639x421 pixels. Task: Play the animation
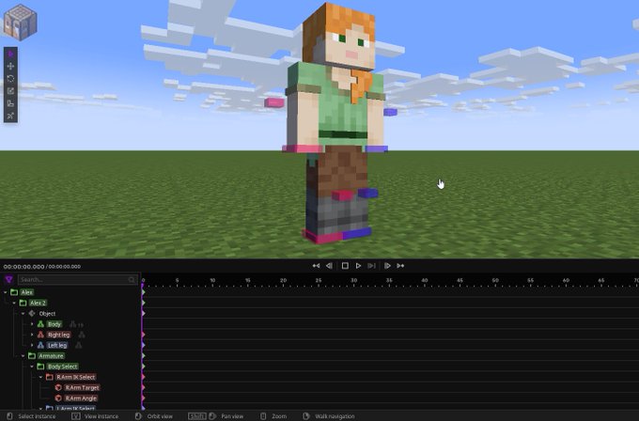358,266
